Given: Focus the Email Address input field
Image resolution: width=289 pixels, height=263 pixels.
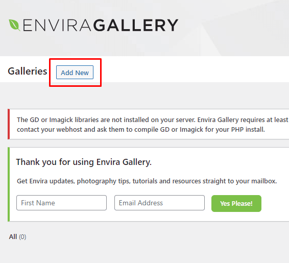Looking at the screenshot, I should 159,203.
